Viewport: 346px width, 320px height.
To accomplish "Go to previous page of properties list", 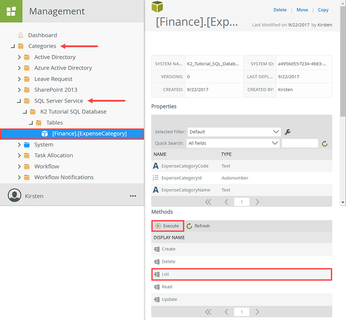I will 226,202.
